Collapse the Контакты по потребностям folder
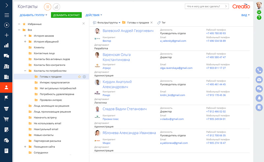The height and width of the screenshot is (162, 264). tap(25, 71)
